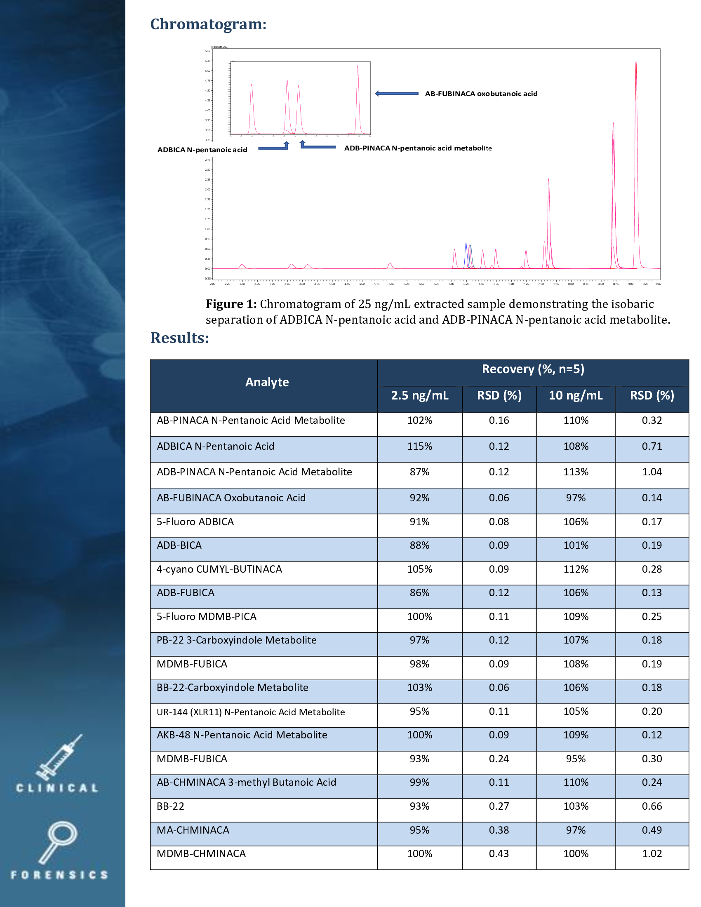Click the blue arrow next to ADBICA N-pentanoic acid
The height and width of the screenshot is (907, 701).
coord(274,147)
